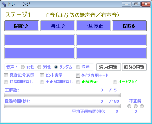Click the 平均正解時間(秒): label
This screenshot has height=124, width=152.
89,111
